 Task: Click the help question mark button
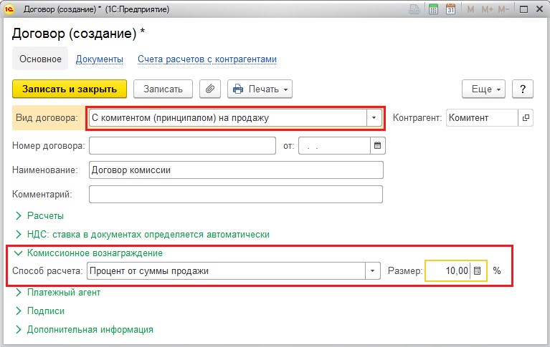(x=523, y=89)
